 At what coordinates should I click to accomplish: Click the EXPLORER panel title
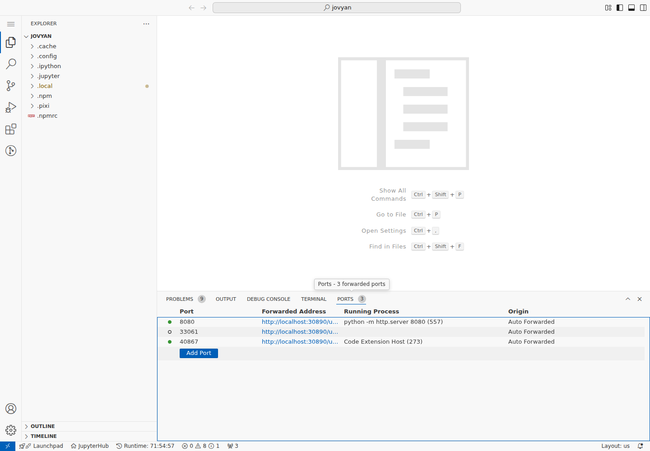point(44,23)
